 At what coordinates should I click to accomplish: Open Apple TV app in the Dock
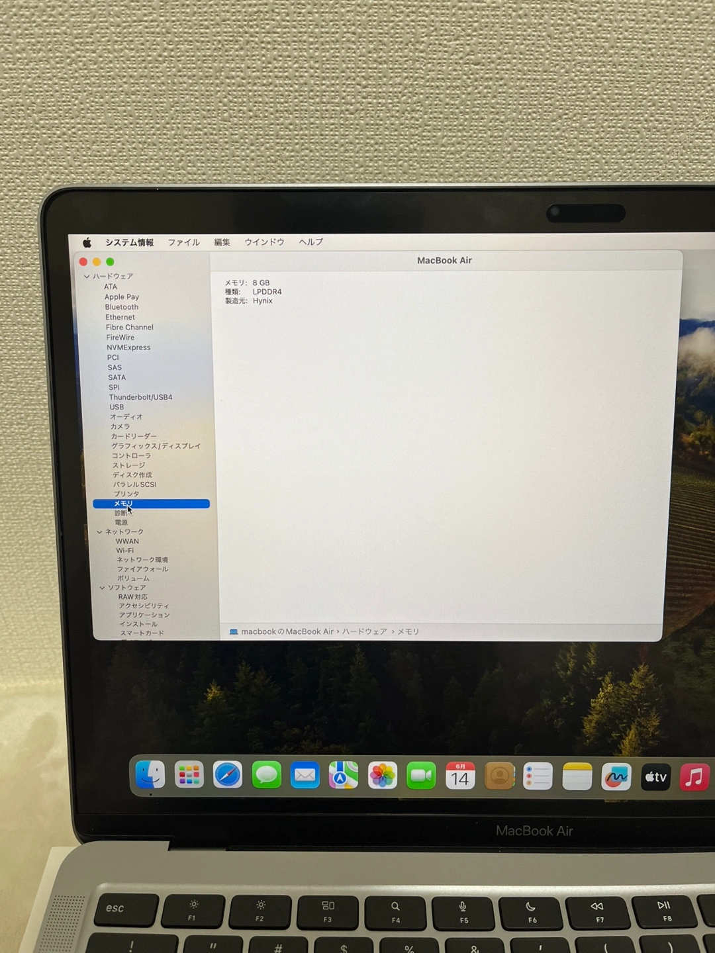point(655,777)
